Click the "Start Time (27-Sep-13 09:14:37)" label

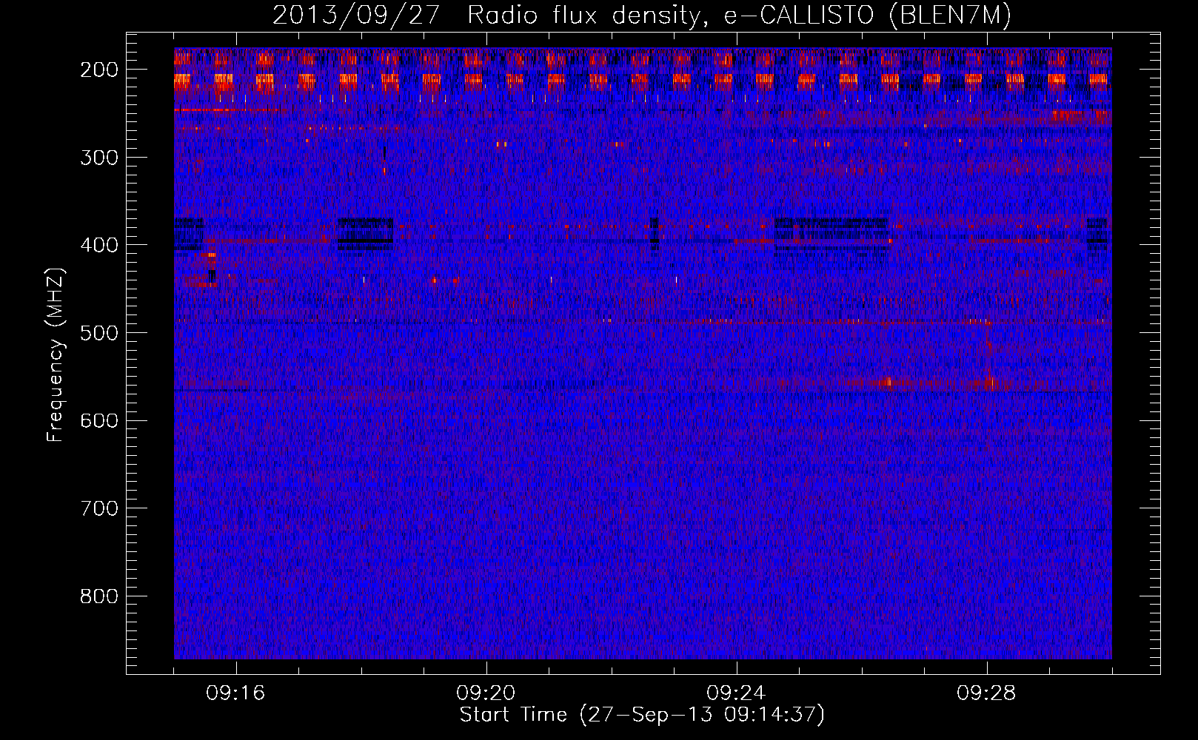coord(642,715)
